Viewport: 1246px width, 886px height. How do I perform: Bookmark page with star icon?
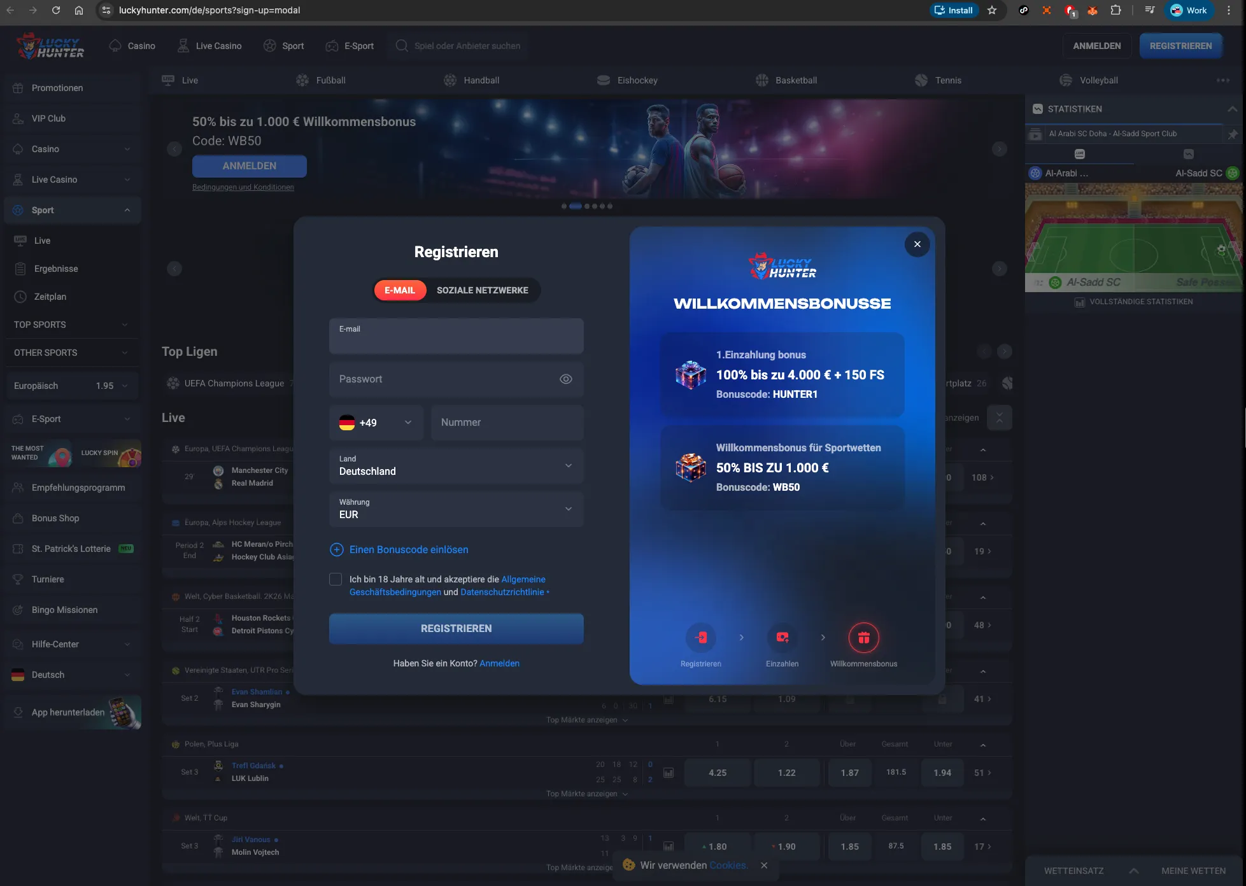[992, 10]
